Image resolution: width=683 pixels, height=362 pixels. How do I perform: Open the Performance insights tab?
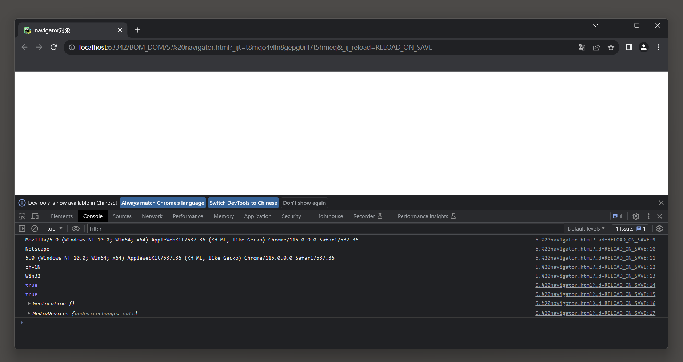(x=427, y=216)
